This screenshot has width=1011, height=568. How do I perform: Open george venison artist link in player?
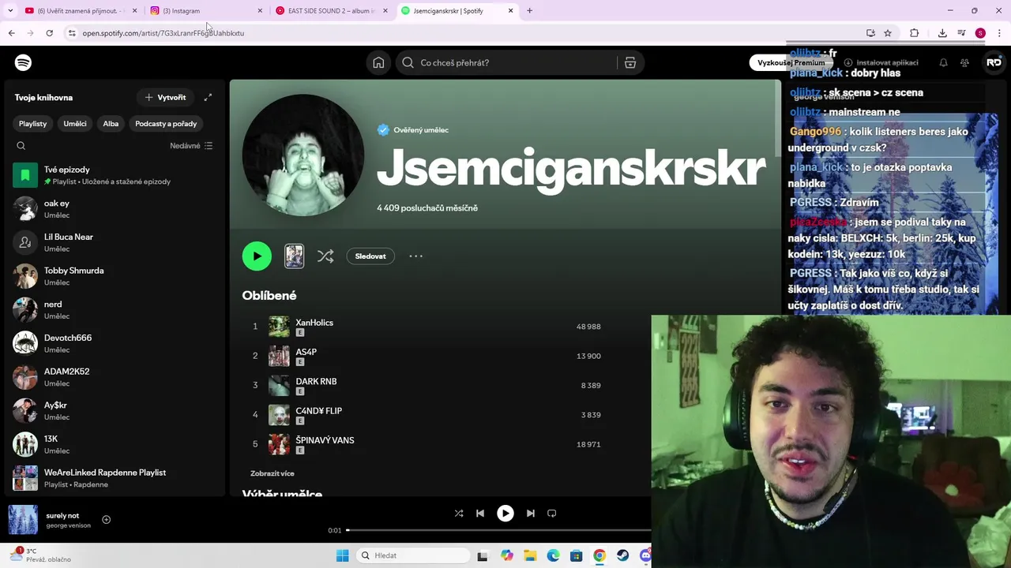(69, 525)
